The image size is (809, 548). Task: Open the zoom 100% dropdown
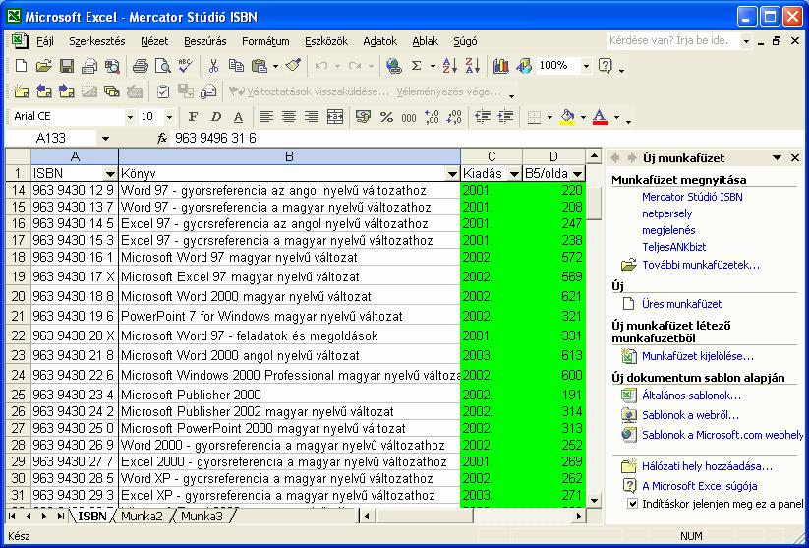tap(586, 66)
